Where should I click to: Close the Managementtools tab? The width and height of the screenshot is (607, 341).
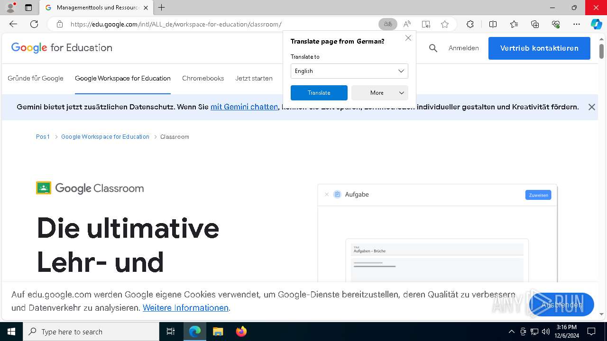point(146,8)
